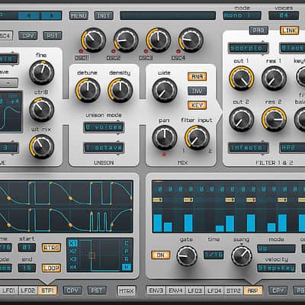The image size is (305, 305).
Task: Switch to the LFO4 tab
Action: pos(214,291)
